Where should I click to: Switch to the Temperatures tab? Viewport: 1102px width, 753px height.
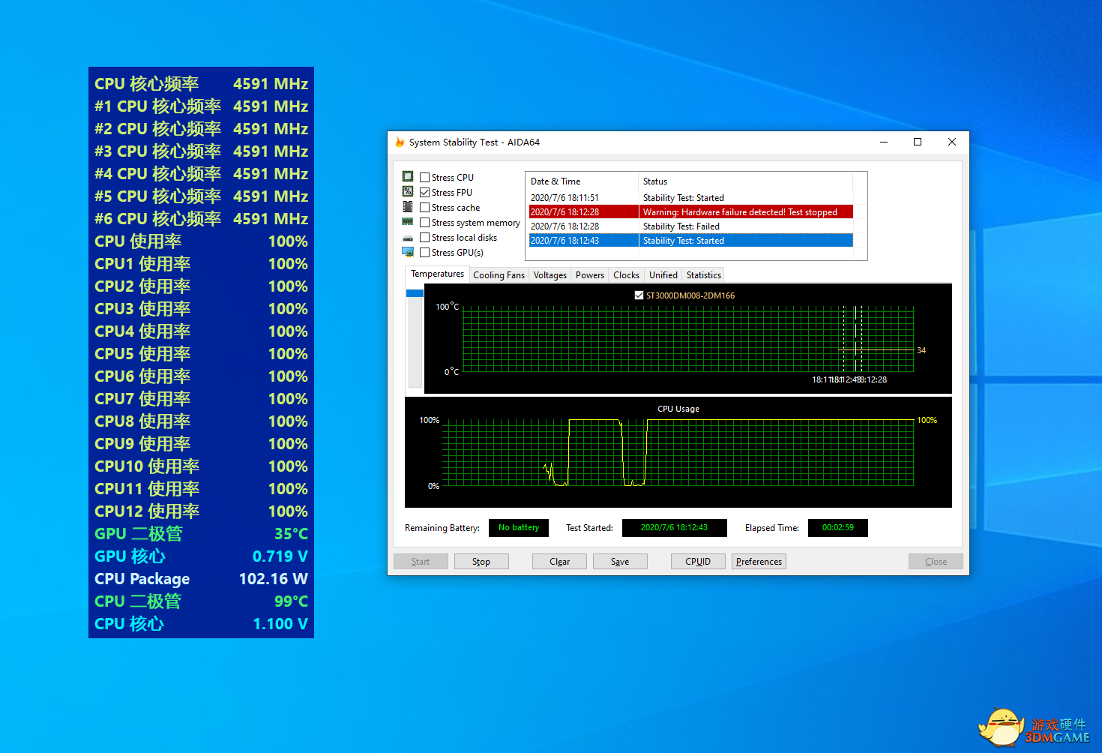(x=437, y=274)
